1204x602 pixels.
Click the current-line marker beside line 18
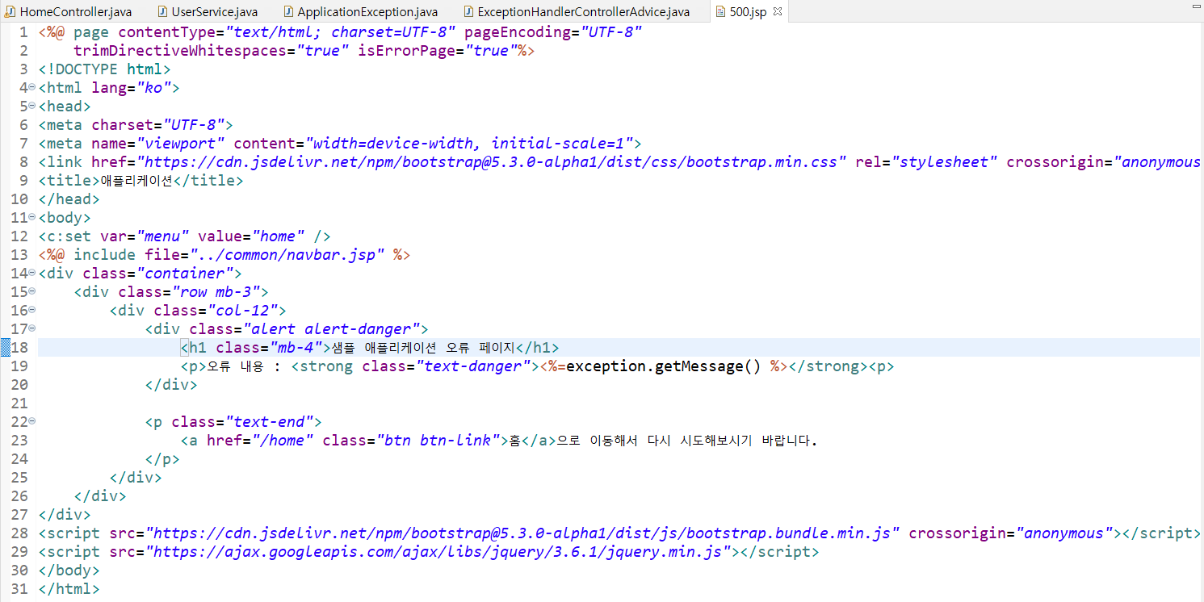click(x=5, y=348)
